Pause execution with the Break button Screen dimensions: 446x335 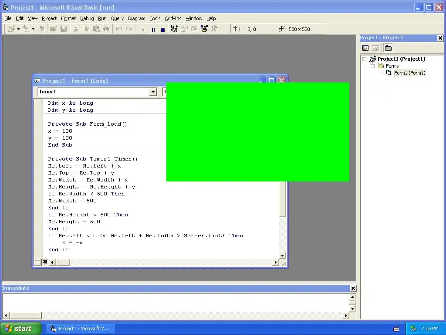[x=153, y=29]
